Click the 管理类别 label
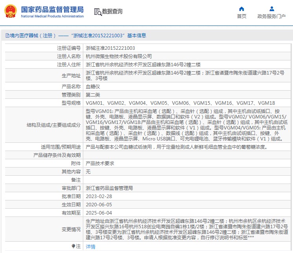 71,95
